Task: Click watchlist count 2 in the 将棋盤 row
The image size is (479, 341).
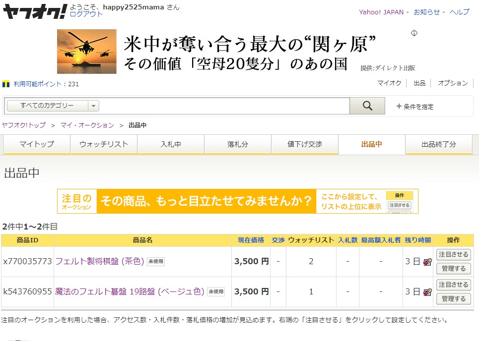Action: [x=311, y=261]
